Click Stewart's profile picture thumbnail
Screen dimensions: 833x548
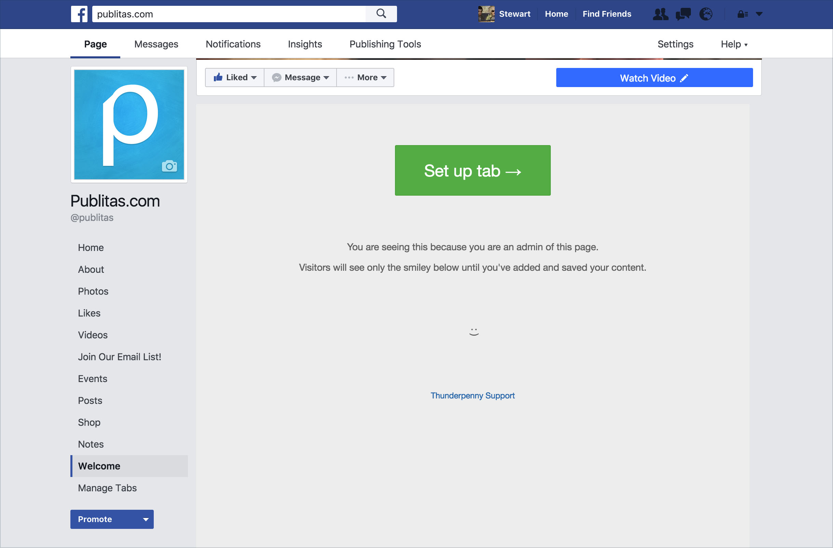pyautogui.click(x=487, y=14)
